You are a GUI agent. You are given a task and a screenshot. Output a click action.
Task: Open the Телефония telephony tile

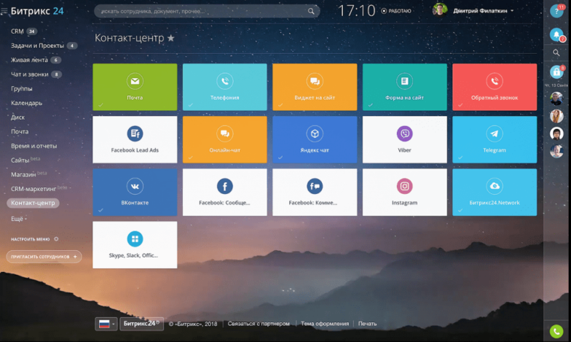224,88
